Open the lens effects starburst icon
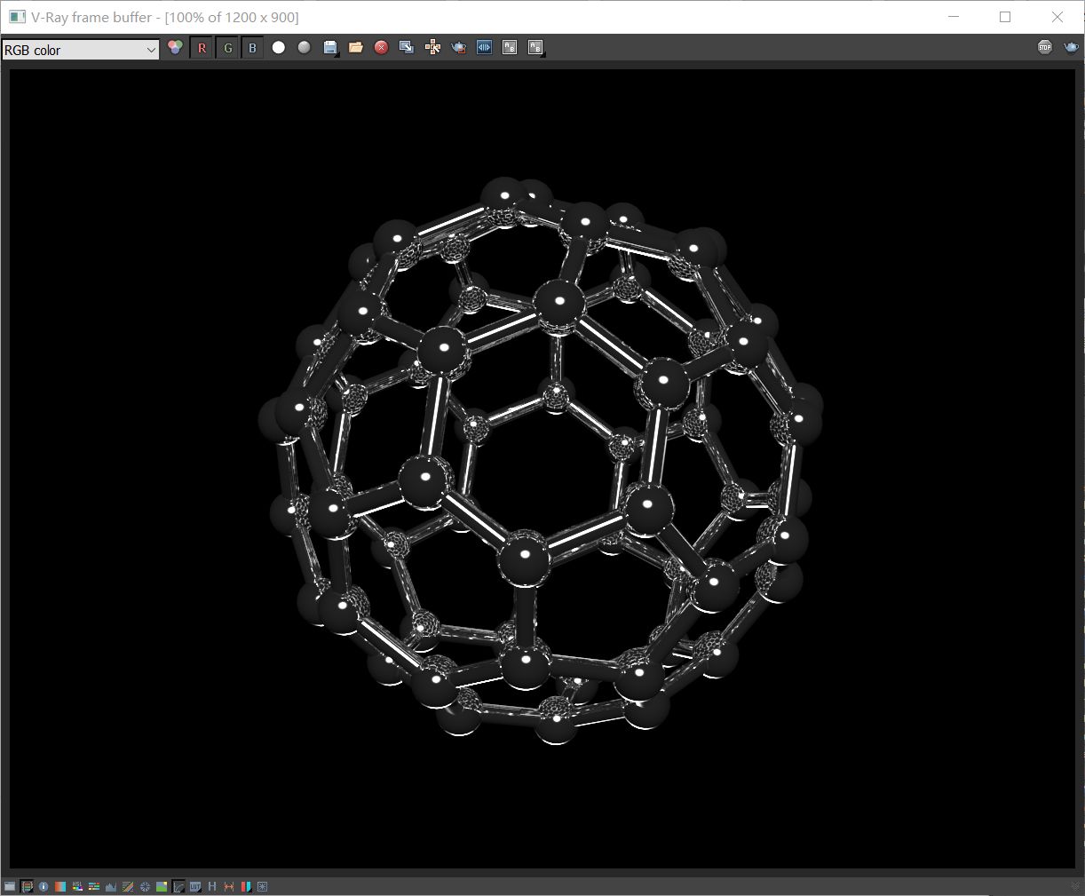Image resolution: width=1085 pixels, height=896 pixels. point(262,886)
